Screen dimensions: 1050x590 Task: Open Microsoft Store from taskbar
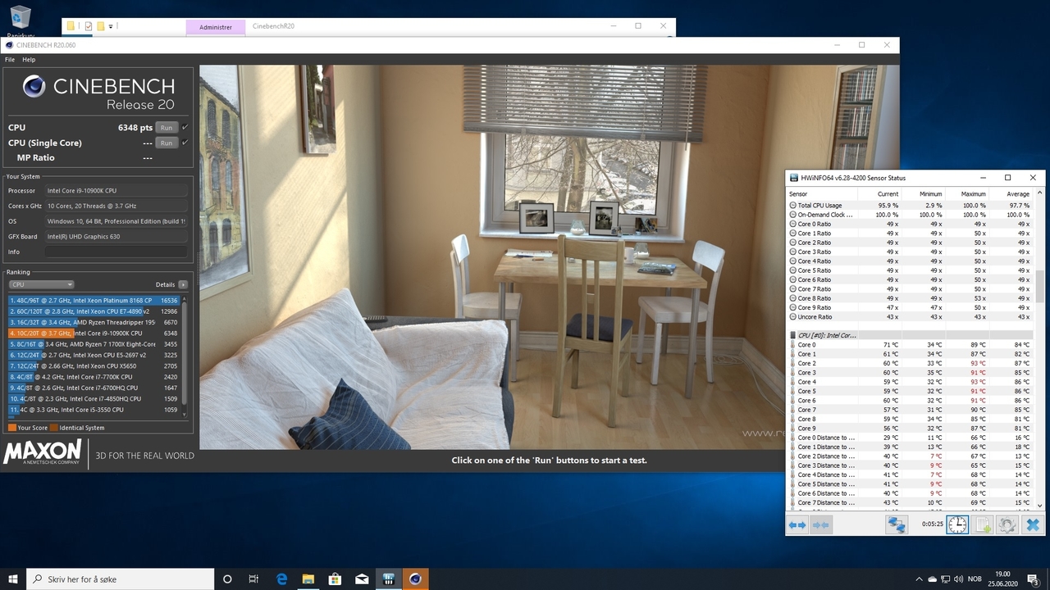pos(335,579)
